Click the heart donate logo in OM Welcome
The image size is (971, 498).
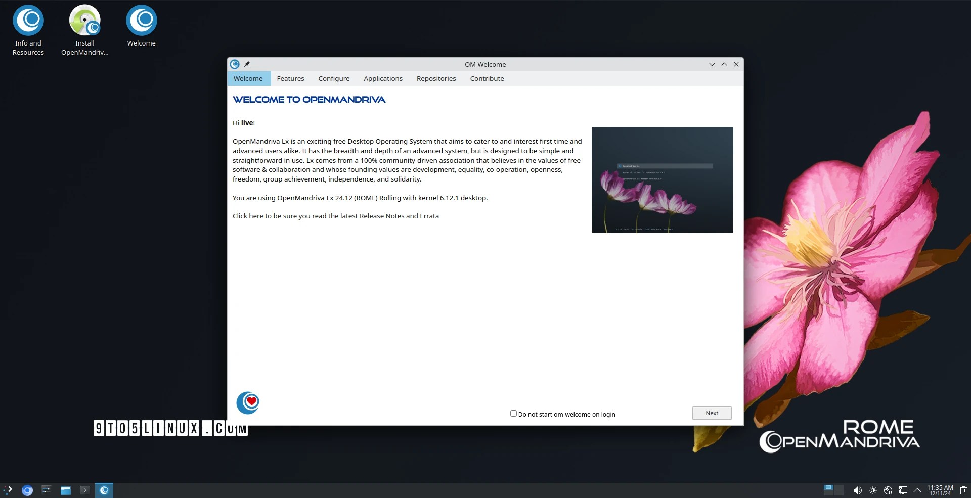point(248,403)
